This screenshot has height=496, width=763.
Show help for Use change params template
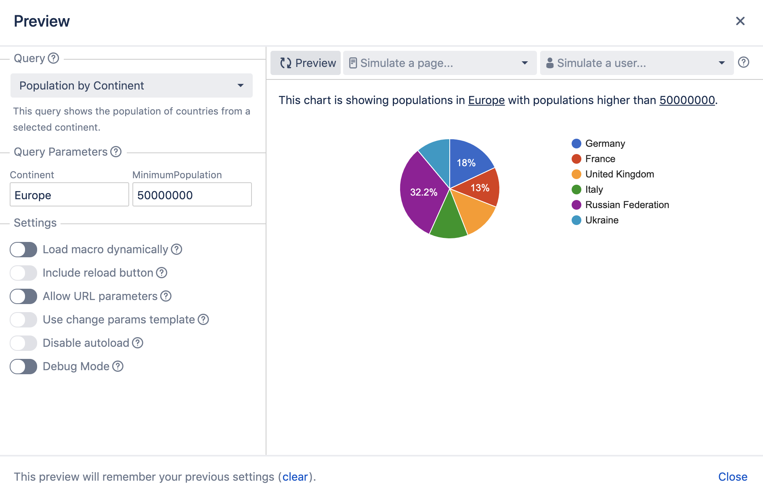tap(203, 319)
